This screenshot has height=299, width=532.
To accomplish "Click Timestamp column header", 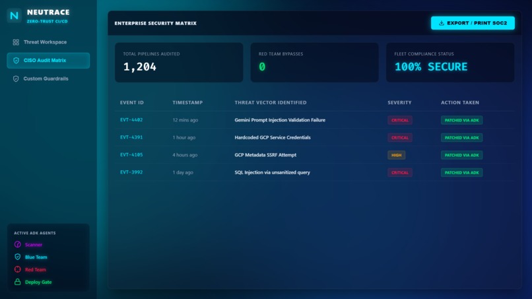I will (x=187, y=102).
